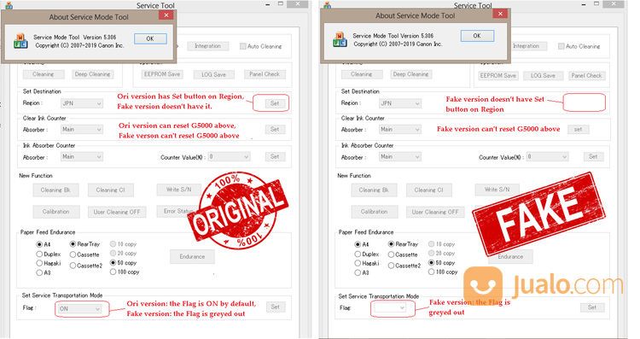Select 100 copy radio button in right window
Viewport: 640px width, 339px height.
[431, 272]
